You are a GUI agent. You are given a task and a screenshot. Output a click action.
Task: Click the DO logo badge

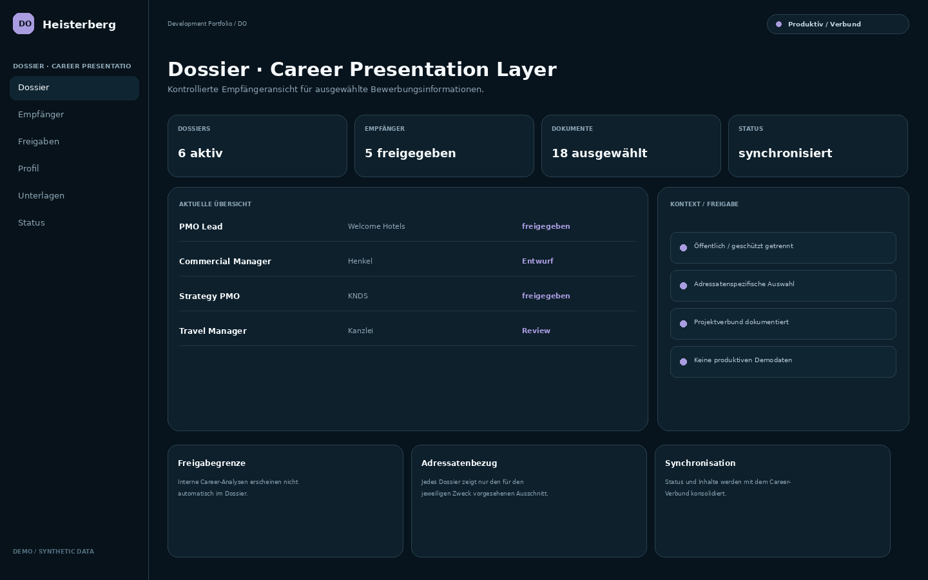pyautogui.click(x=24, y=24)
